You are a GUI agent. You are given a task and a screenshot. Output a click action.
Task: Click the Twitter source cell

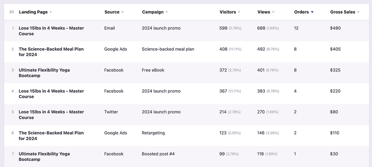[111, 112]
